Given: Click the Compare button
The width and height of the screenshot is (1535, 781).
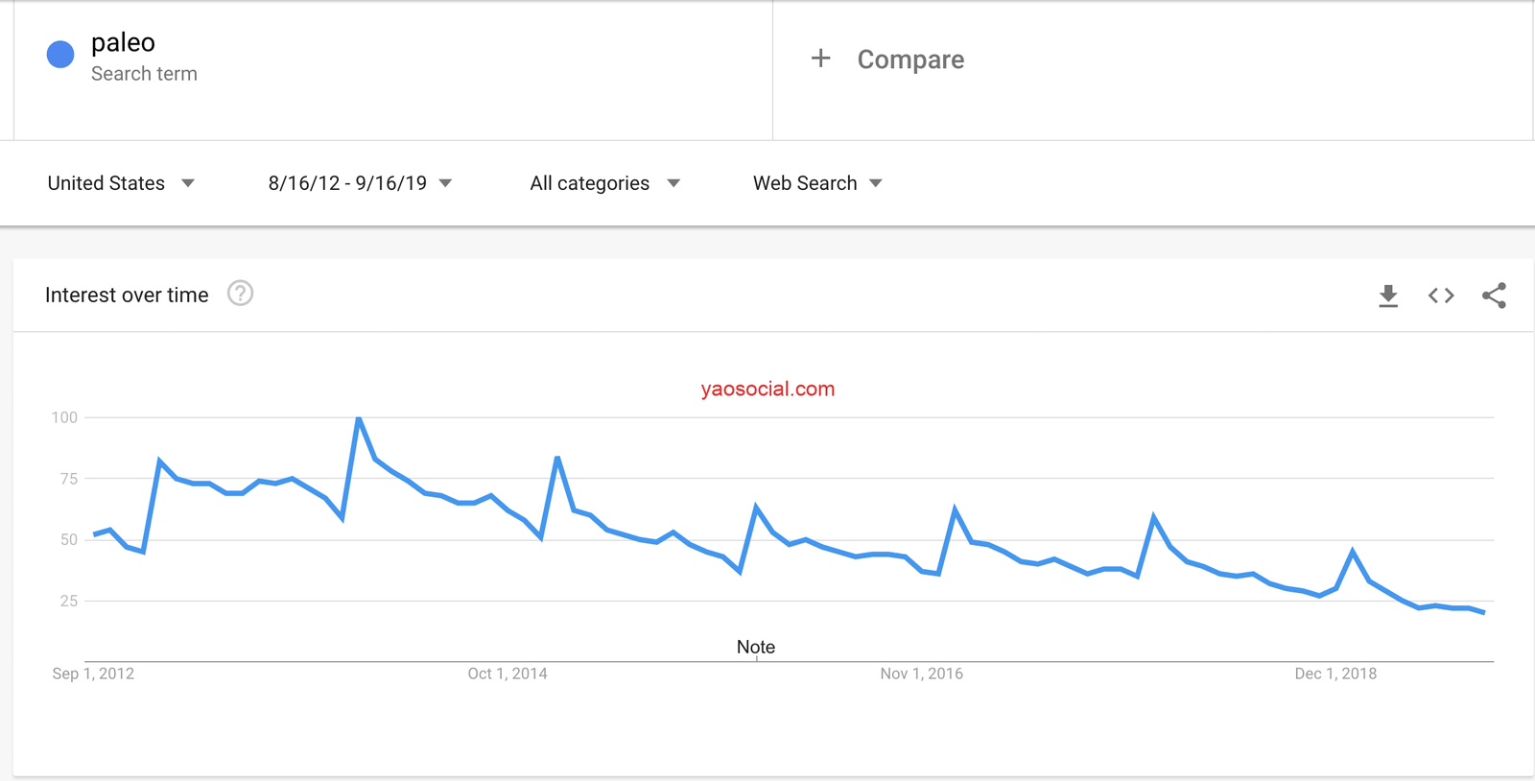Looking at the screenshot, I should coord(909,59).
